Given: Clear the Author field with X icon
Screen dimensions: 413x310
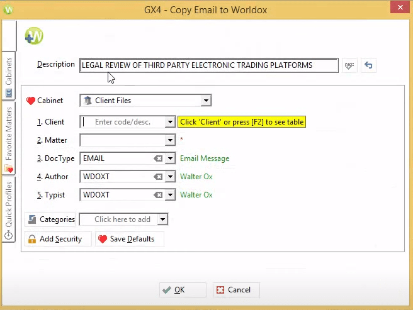Looking at the screenshot, I should [159, 177].
